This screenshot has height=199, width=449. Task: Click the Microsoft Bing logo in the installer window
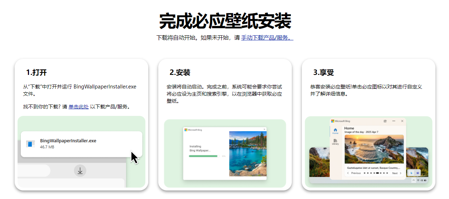193,130
